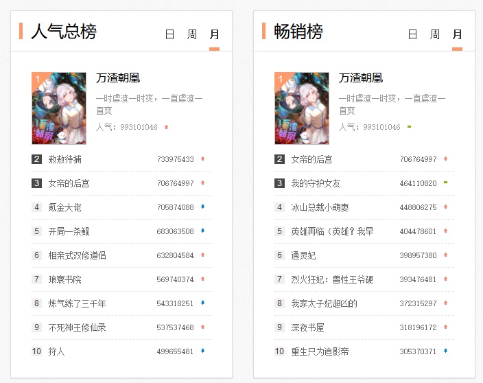The width and height of the screenshot is (483, 383).
Task: Click the green unchanged marker beside 我的守护女友
Action: (446, 183)
